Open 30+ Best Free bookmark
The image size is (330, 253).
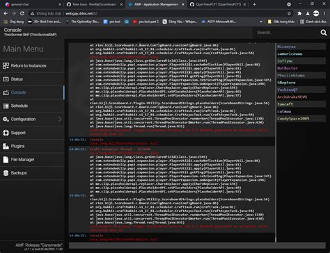click(45, 22)
